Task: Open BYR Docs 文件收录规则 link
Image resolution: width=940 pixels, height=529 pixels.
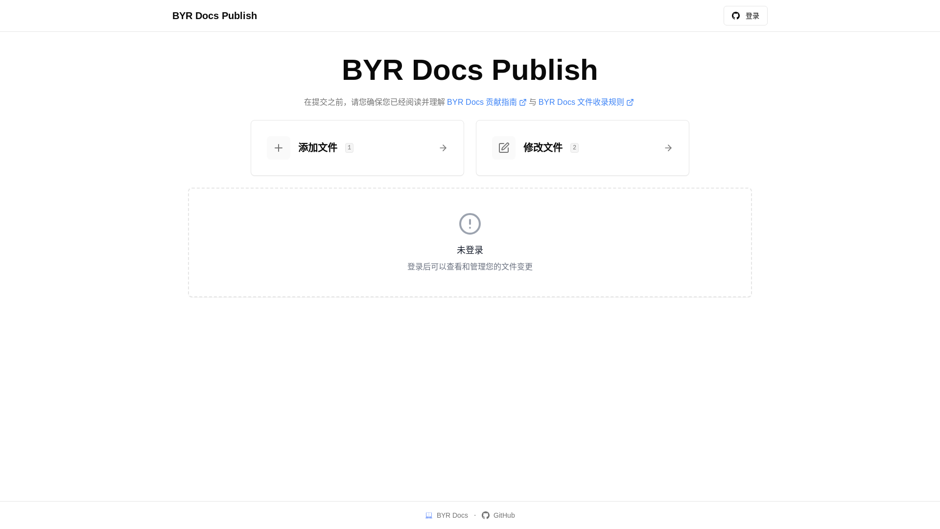Action: (x=581, y=102)
